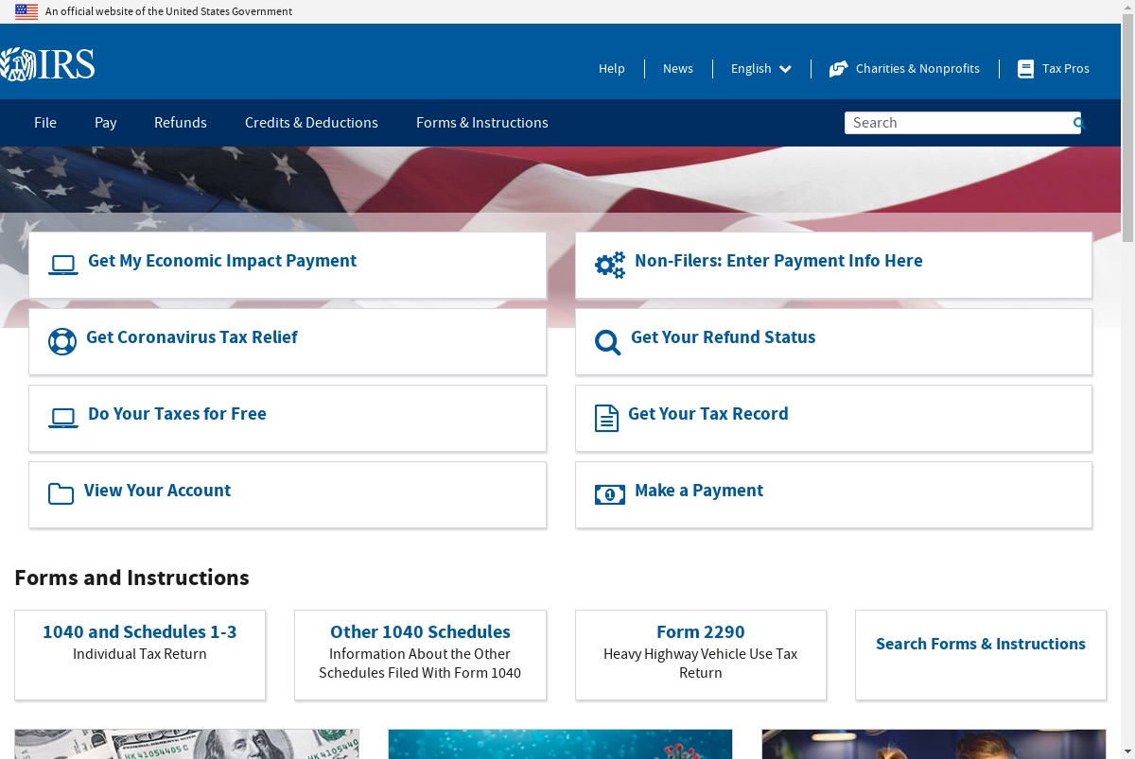Click the coronavirus image thumbnail
Viewport: 1135px width, 759px height.
tap(560, 744)
